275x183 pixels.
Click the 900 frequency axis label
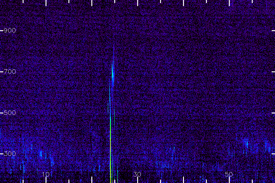(10, 30)
